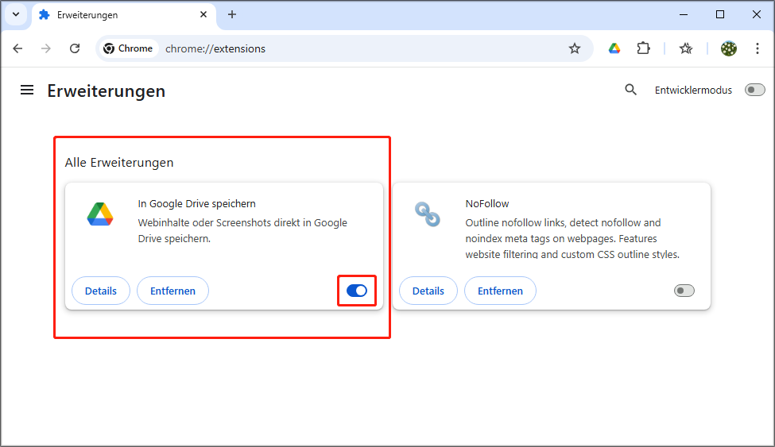Close the Erweiterungen tab

203,14
